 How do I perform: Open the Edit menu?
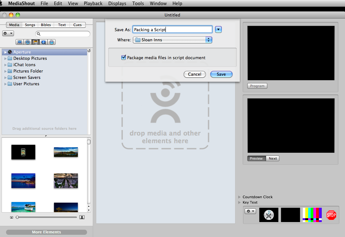pos(58,3)
